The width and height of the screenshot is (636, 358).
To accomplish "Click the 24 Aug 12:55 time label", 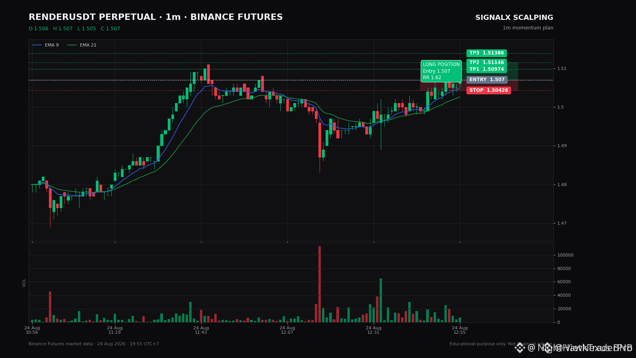I will [460, 330].
